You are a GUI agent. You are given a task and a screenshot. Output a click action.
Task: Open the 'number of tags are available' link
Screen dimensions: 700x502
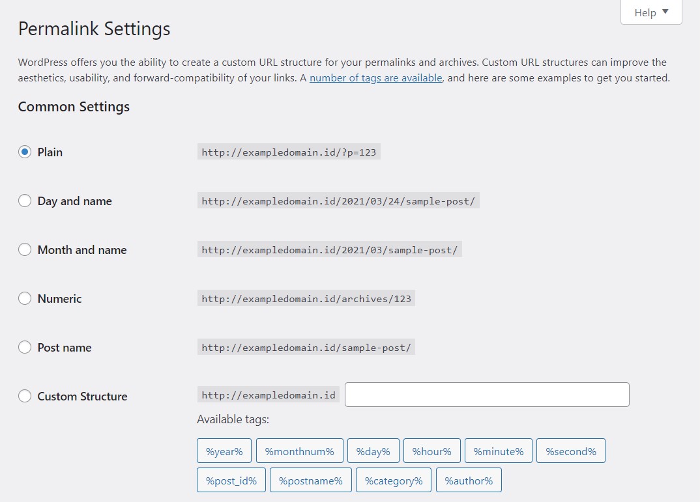pos(376,78)
